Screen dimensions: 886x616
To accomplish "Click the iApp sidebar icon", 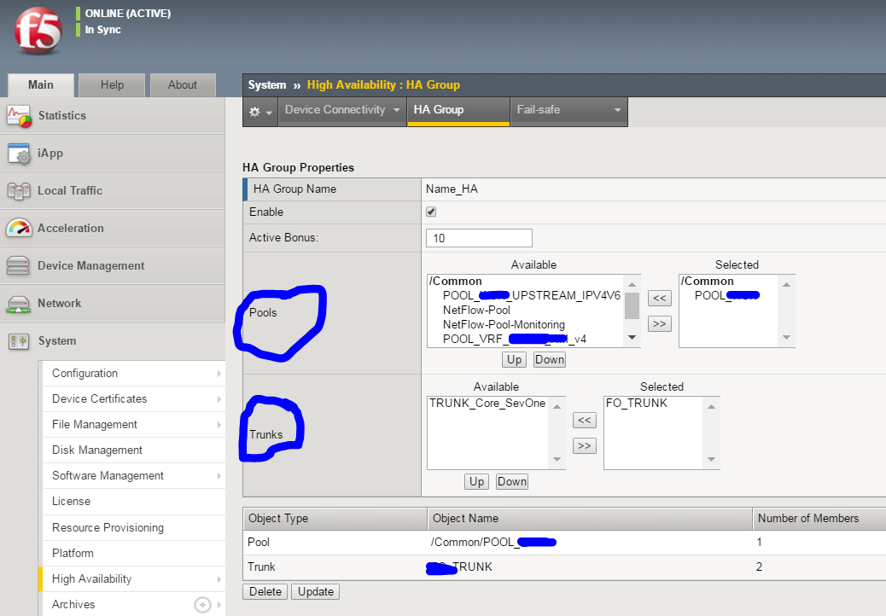I will pyautogui.click(x=19, y=153).
